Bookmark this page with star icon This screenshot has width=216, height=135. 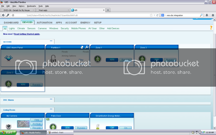tap(151, 15)
